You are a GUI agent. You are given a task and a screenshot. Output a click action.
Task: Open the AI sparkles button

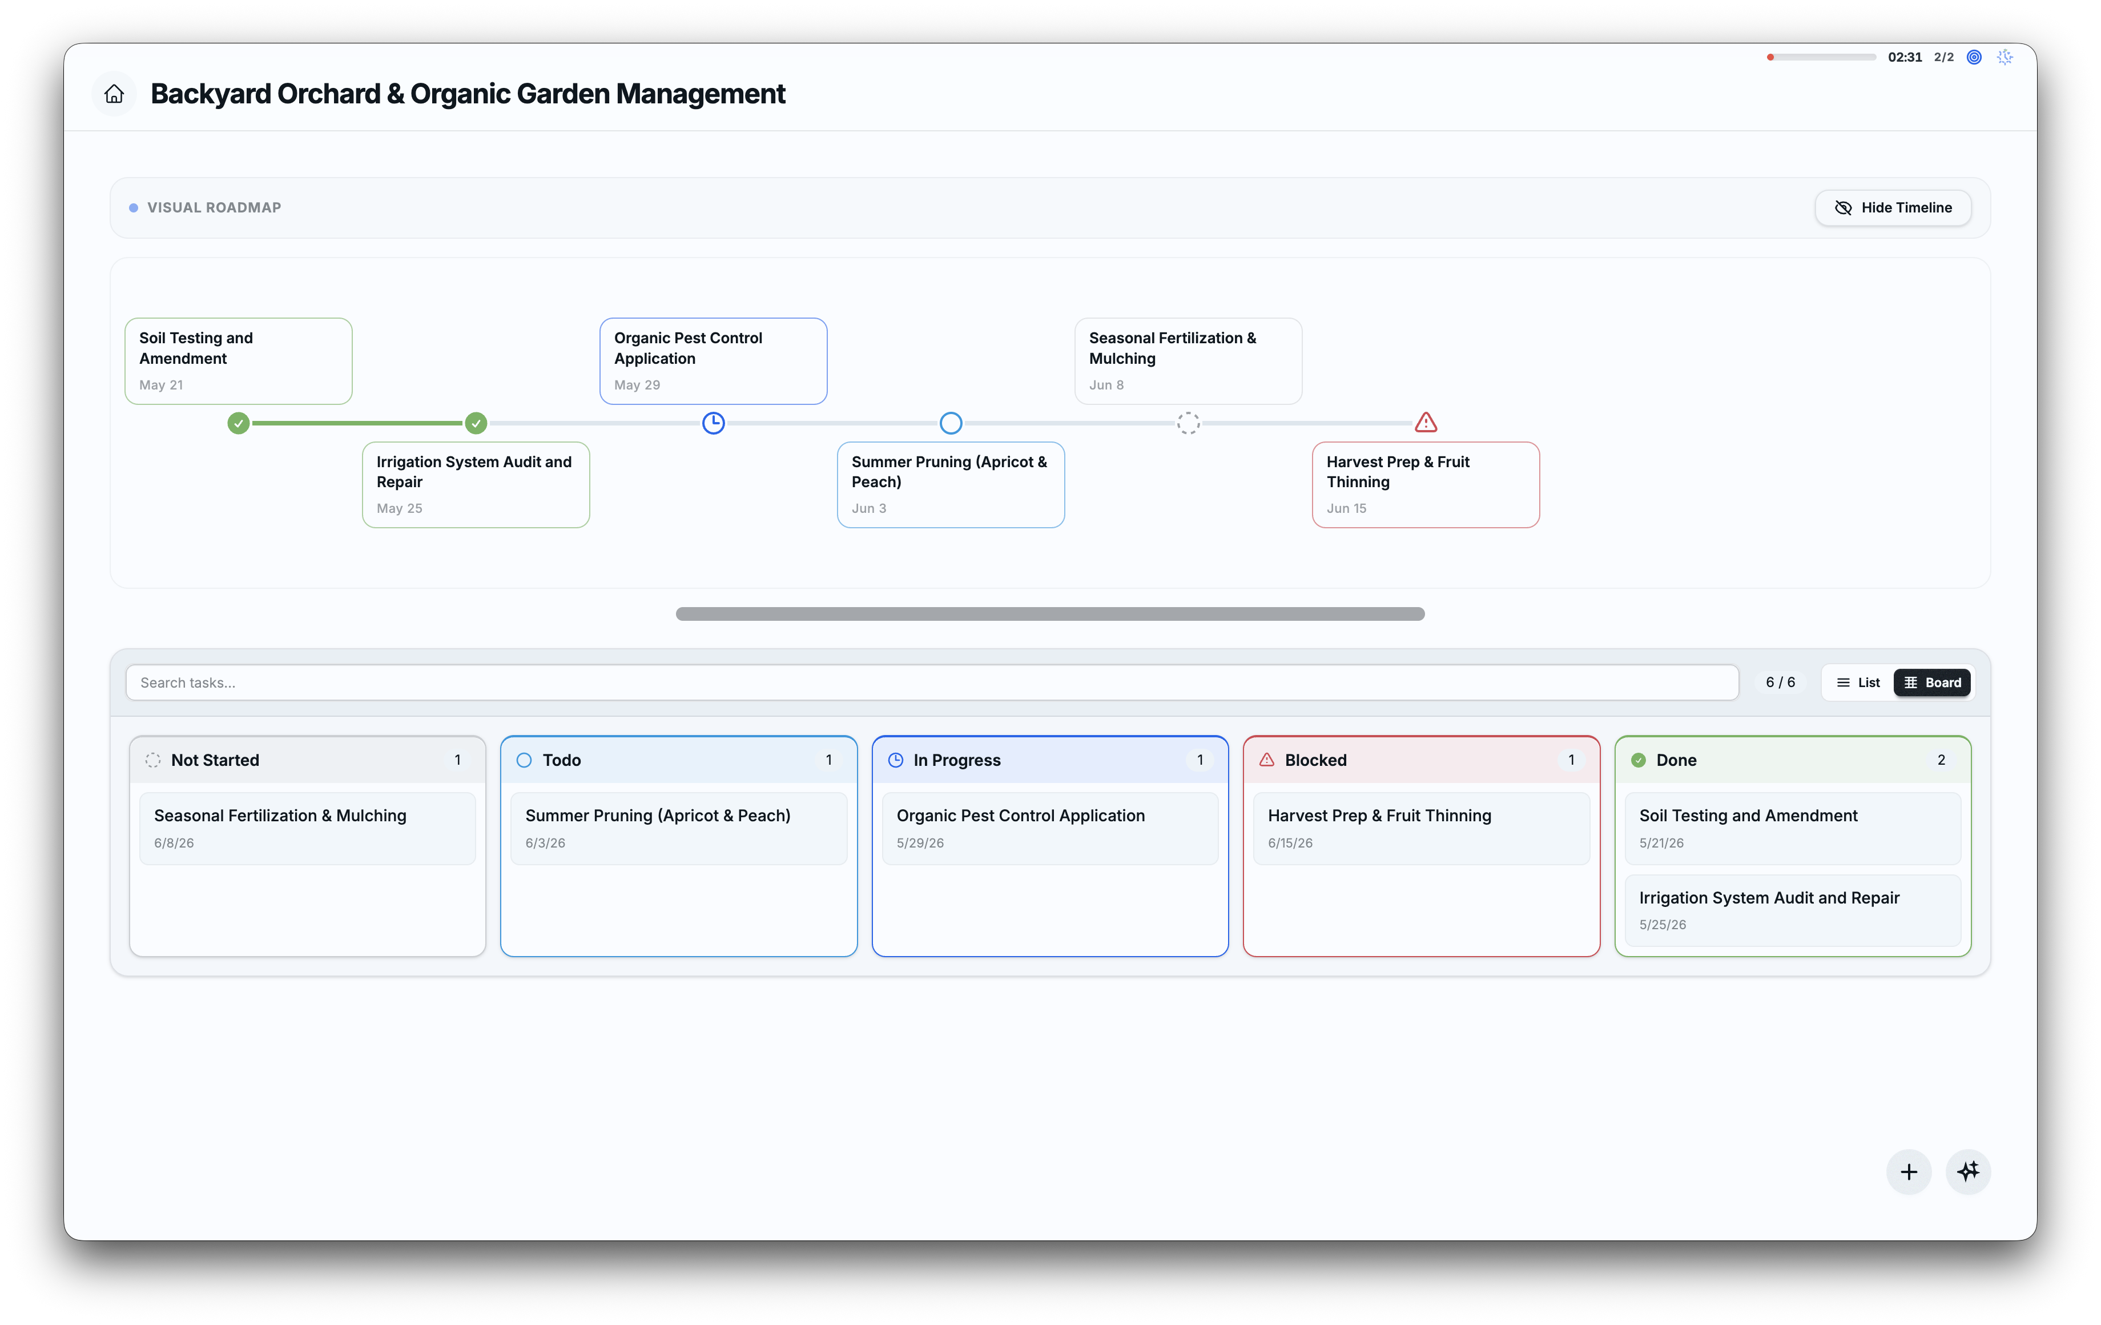coord(1969,1171)
